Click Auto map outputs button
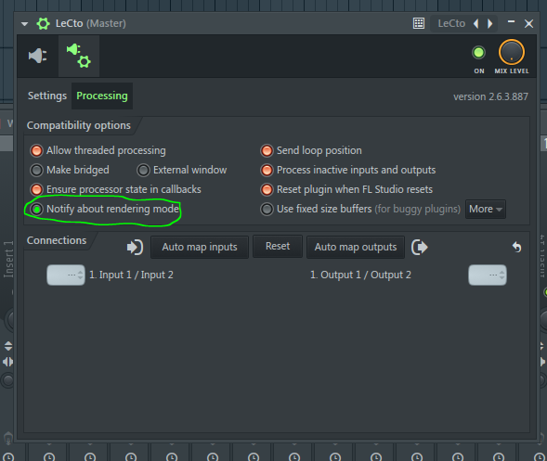547x461 pixels. click(x=356, y=247)
